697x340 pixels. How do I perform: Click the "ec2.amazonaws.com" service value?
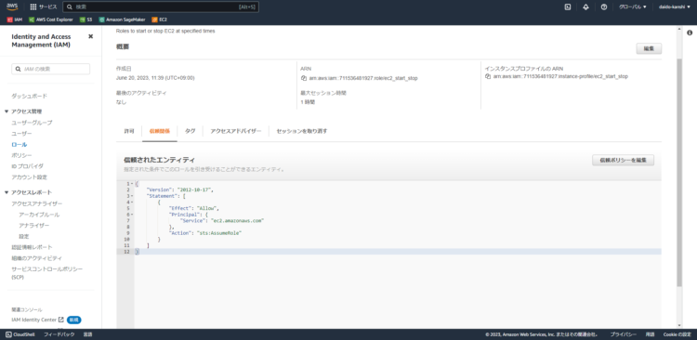tap(237, 220)
